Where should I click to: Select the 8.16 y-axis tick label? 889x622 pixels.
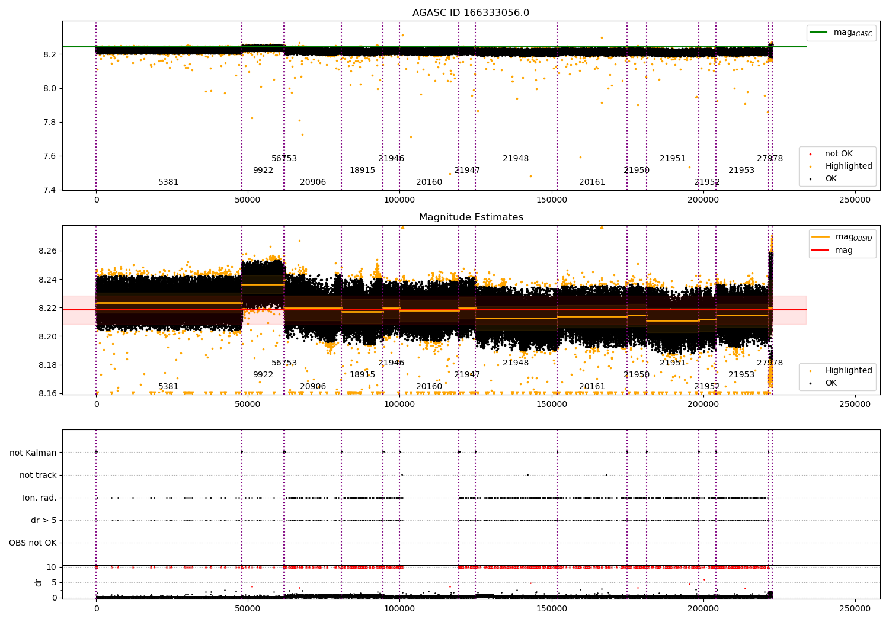point(47,393)
